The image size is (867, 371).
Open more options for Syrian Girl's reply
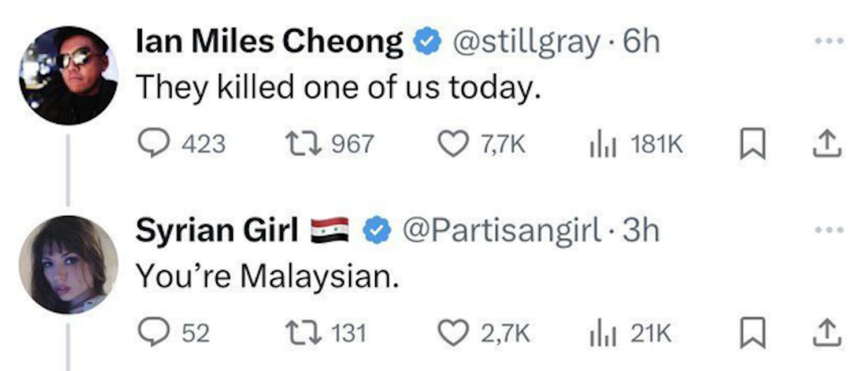pyautogui.click(x=828, y=230)
